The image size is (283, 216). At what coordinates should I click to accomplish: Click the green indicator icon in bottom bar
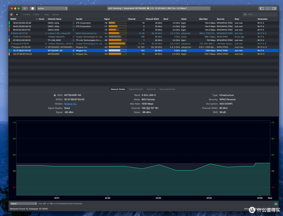coord(276,204)
